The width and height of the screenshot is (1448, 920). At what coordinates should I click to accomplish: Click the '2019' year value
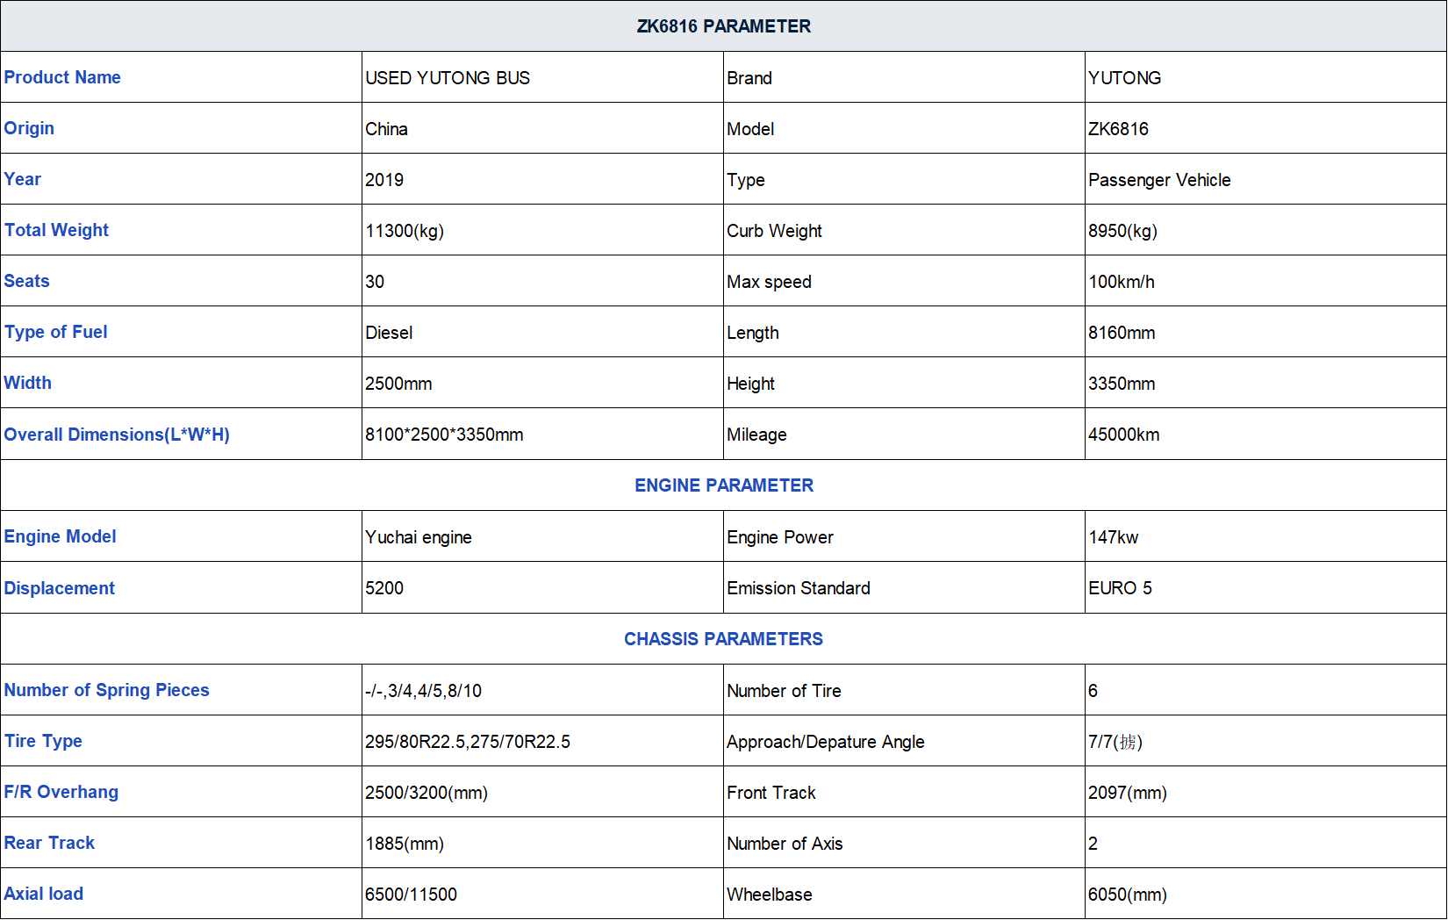(384, 180)
